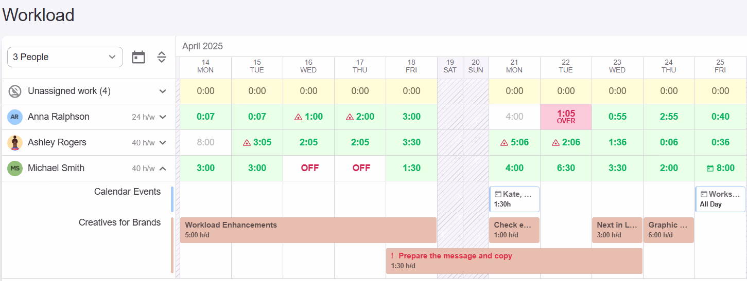Open the calendar date picker icon
Screen dimensions: 747x281
coord(138,57)
